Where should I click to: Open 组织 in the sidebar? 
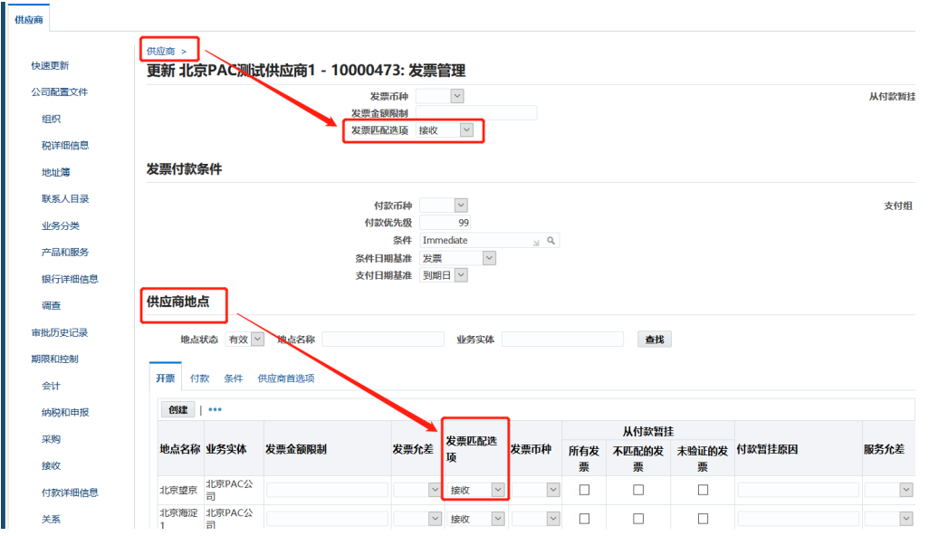coord(51,119)
